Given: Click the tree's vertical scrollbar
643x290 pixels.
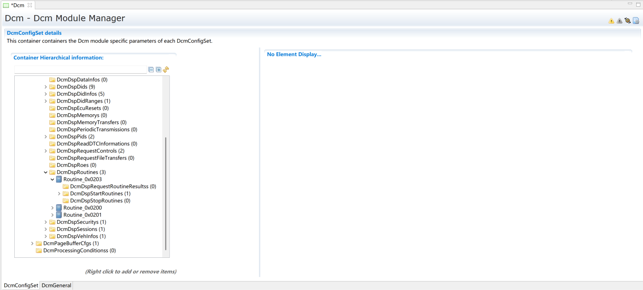Looking at the screenshot, I should pos(166,192).
